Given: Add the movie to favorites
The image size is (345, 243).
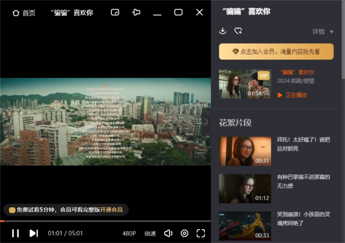Looking at the screenshot, I should coord(238,31).
